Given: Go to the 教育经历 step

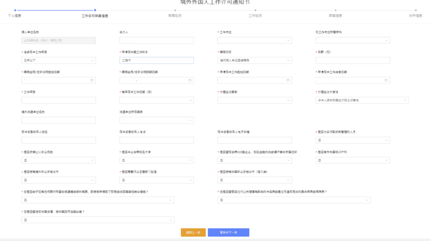Looking at the screenshot, I should tap(175, 16).
